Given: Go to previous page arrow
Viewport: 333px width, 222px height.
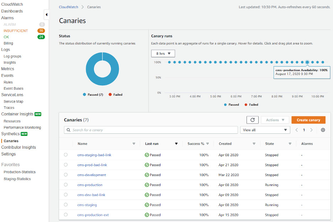Looking at the screenshot, I should pos(297,130).
